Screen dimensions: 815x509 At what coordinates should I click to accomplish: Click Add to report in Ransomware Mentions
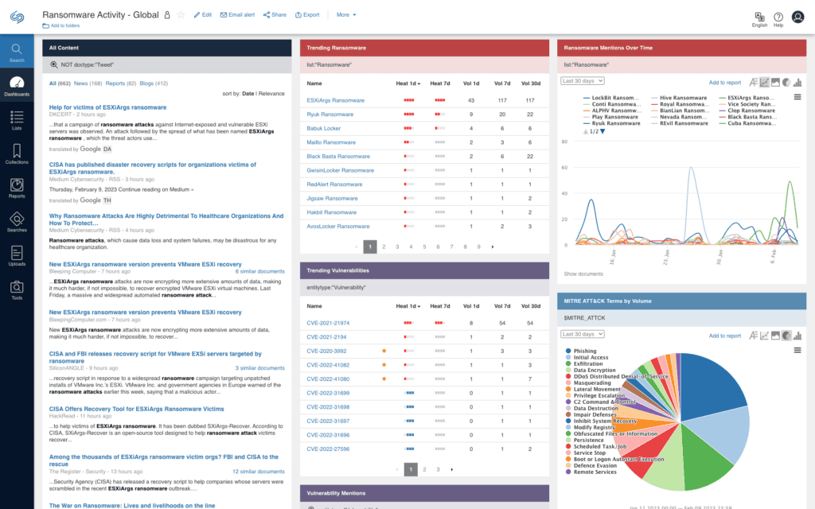pos(724,83)
